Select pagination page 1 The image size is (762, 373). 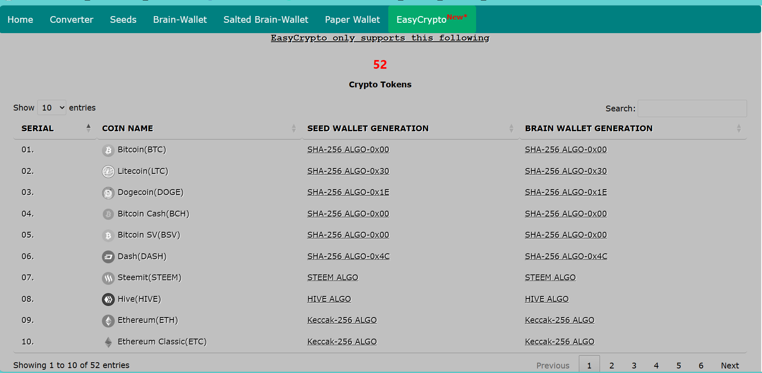[x=589, y=365]
